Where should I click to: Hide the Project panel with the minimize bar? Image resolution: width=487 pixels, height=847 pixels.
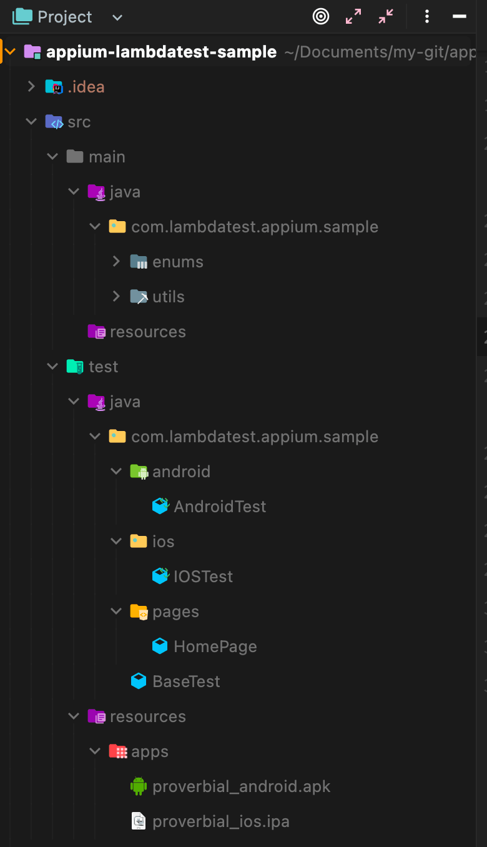(x=459, y=16)
